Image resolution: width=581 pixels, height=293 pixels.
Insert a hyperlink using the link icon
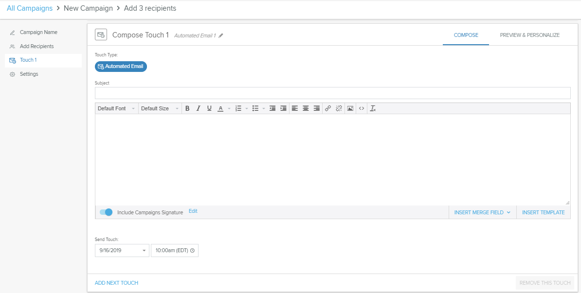tap(328, 108)
